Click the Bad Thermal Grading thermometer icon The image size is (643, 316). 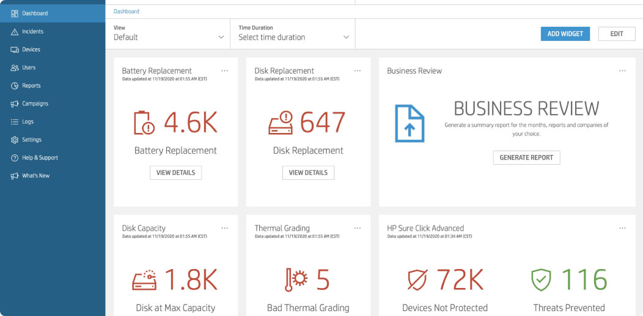(x=296, y=280)
